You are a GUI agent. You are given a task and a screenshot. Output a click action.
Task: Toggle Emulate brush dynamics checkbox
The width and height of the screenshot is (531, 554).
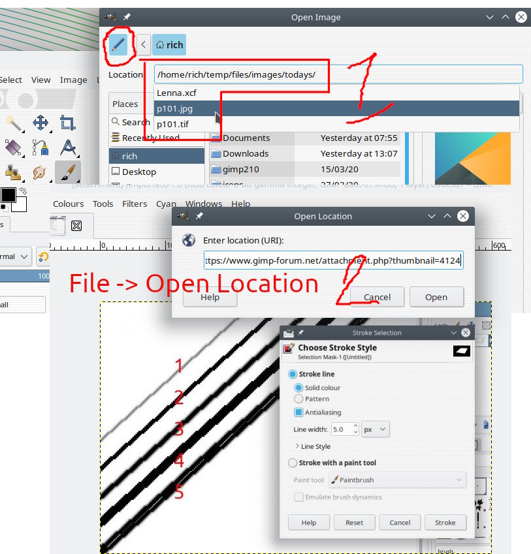[298, 497]
